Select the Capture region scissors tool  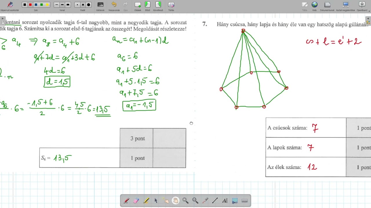coord(235,200)
